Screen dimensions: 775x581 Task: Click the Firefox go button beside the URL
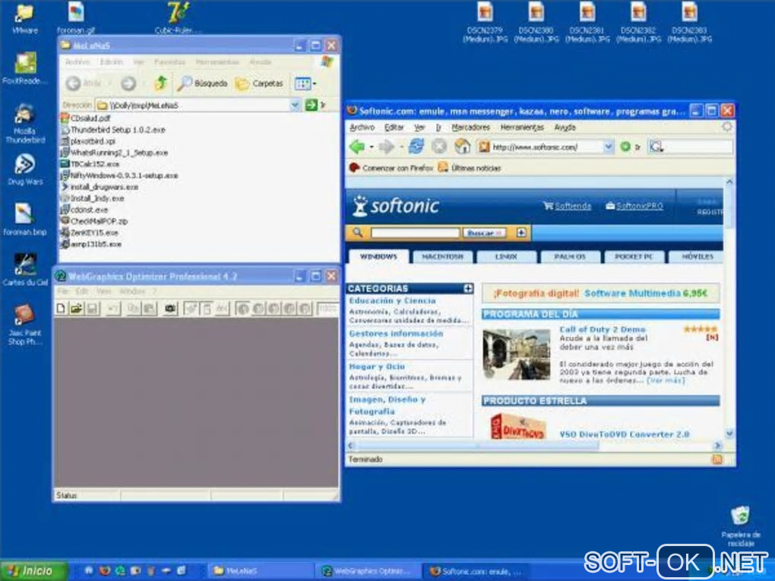[x=625, y=147]
